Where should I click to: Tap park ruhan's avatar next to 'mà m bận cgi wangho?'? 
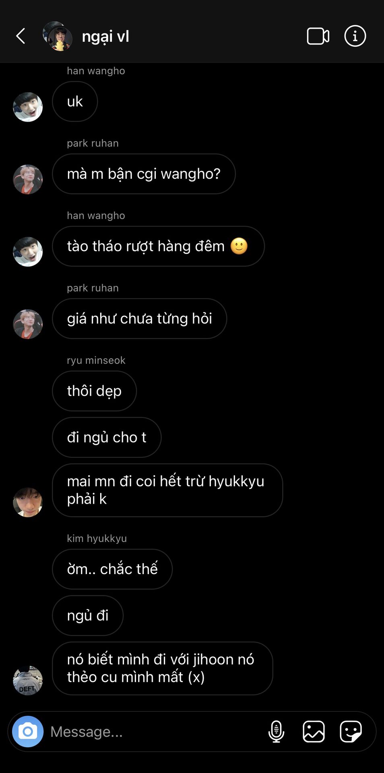tap(28, 179)
